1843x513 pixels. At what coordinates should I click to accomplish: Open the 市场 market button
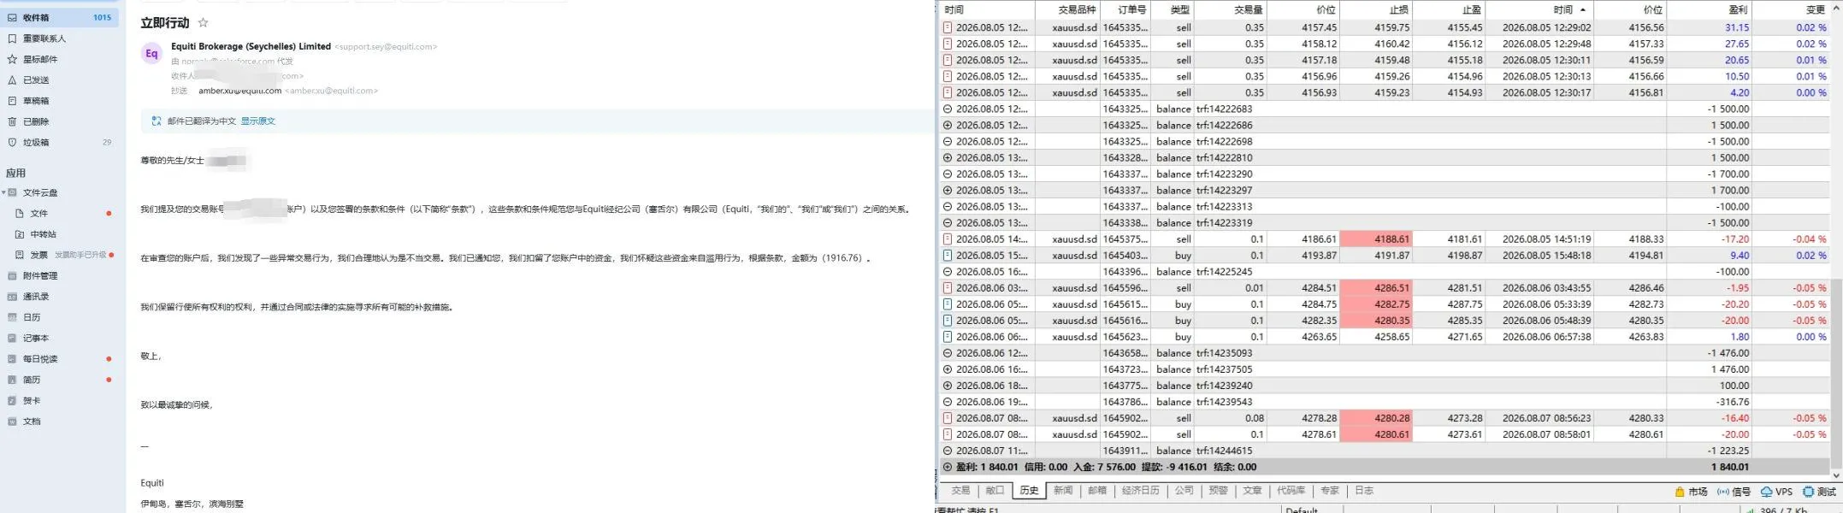tap(1691, 492)
